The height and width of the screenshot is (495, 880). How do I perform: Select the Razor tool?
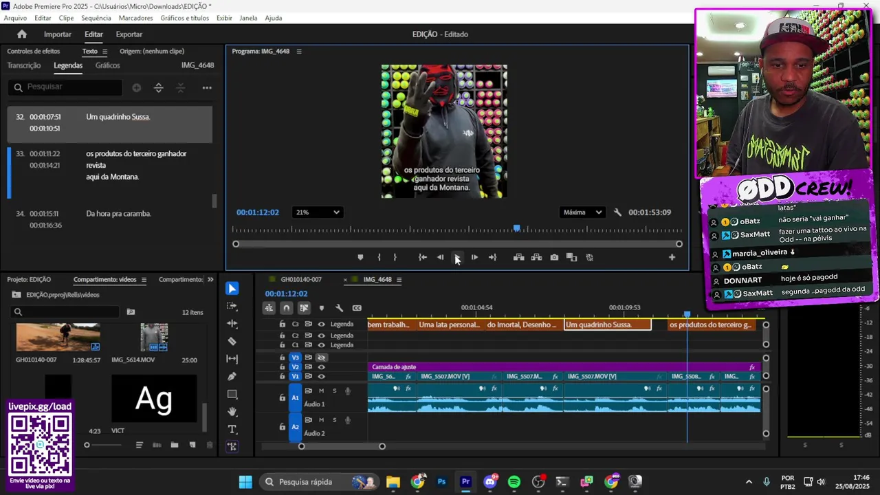[232, 341]
